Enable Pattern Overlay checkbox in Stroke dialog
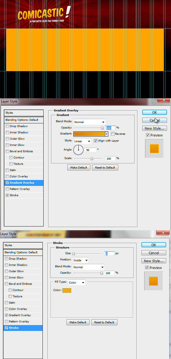Screen dimensions: 171x359 [6, 322]
